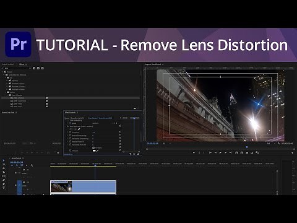Screen dimensions: 297x223
Task: Toggle Speed stopwatch under Time Remapping
Action: [70, 123]
